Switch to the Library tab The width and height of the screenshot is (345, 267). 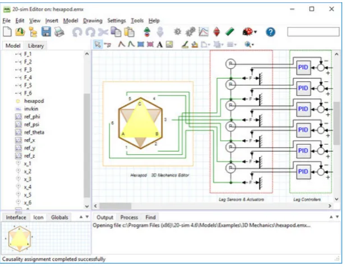click(36, 46)
